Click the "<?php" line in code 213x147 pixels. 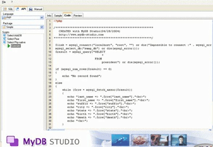coord(58,21)
